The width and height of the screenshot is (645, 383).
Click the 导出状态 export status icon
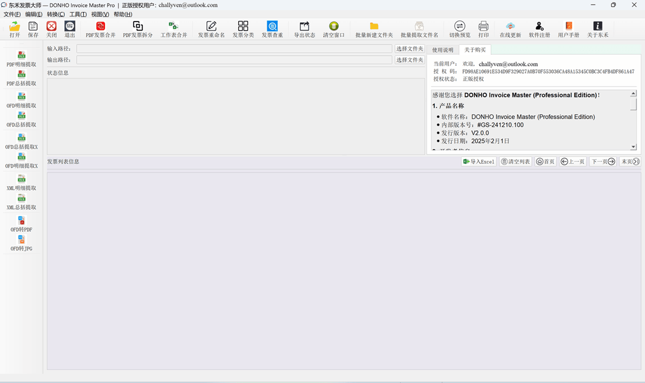304,30
